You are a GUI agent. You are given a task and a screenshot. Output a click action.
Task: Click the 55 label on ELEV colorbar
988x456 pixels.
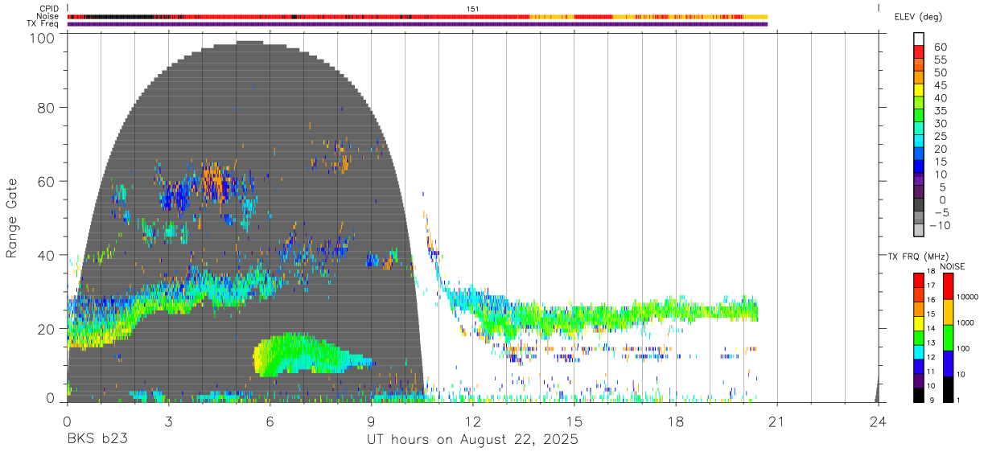(x=940, y=60)
